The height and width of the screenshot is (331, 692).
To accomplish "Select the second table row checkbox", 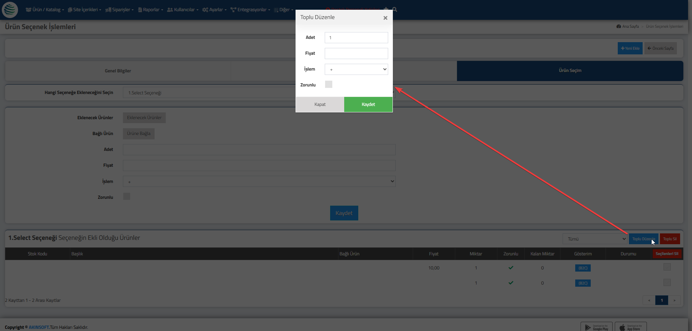I will pyautogui.click(x=667, y=283).
